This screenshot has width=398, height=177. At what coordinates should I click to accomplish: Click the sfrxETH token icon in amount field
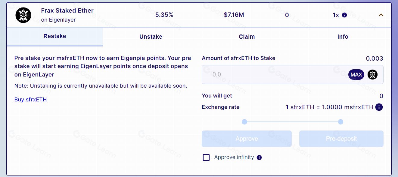(x=372, y=74)
